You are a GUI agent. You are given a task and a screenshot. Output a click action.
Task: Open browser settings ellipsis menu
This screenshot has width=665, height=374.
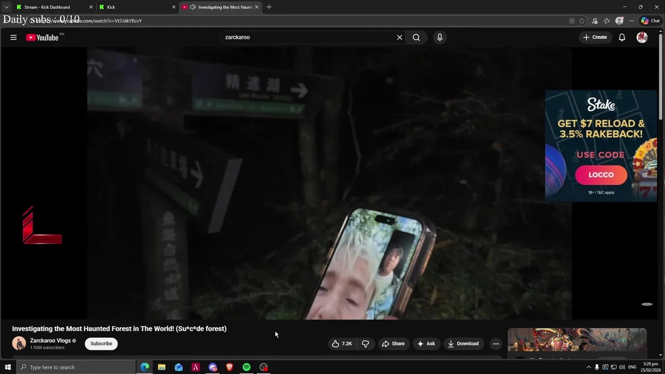(632, 21)
